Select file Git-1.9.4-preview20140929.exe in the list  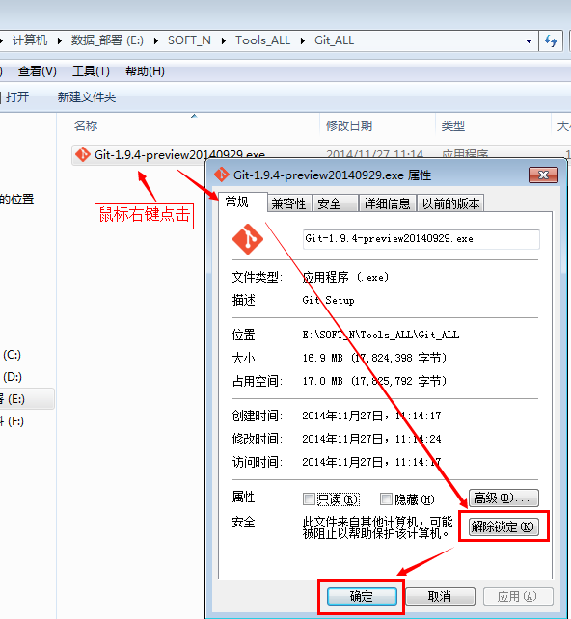179,154
